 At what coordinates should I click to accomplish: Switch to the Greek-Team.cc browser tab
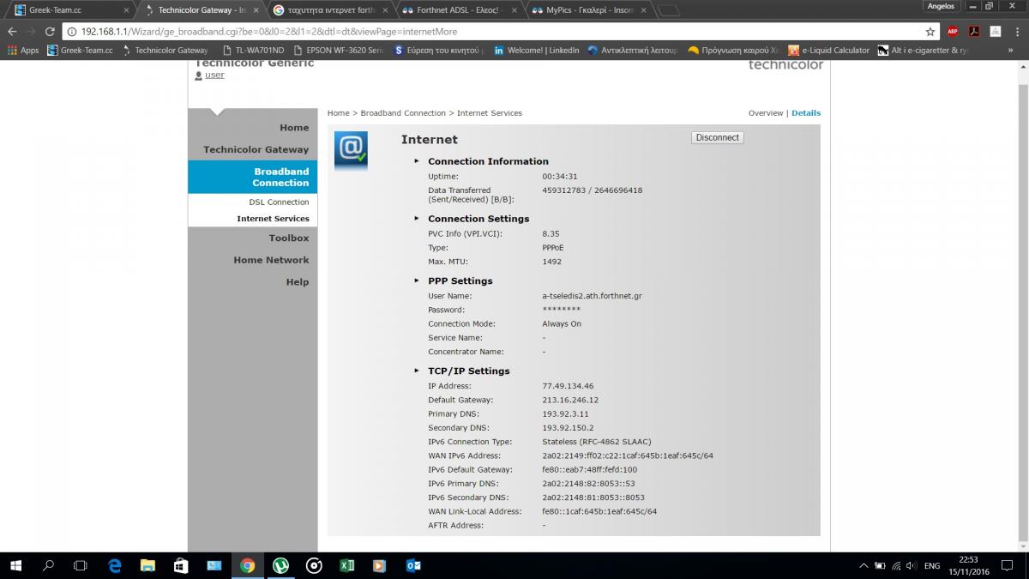(73, 10)
